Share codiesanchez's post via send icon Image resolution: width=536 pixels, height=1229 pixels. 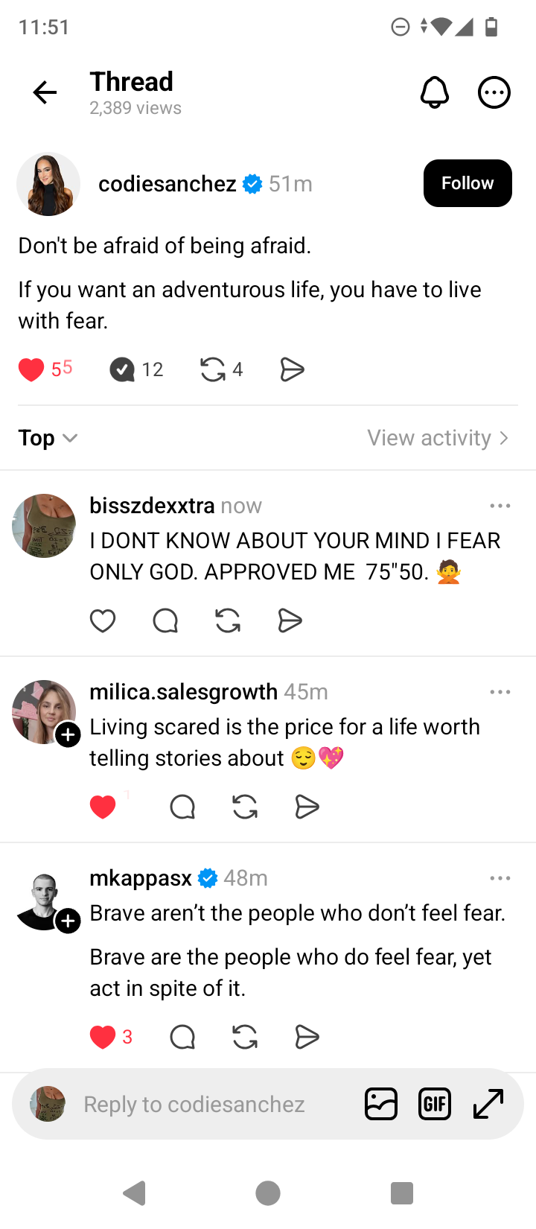pyautogui.click(x=292, y=369)
